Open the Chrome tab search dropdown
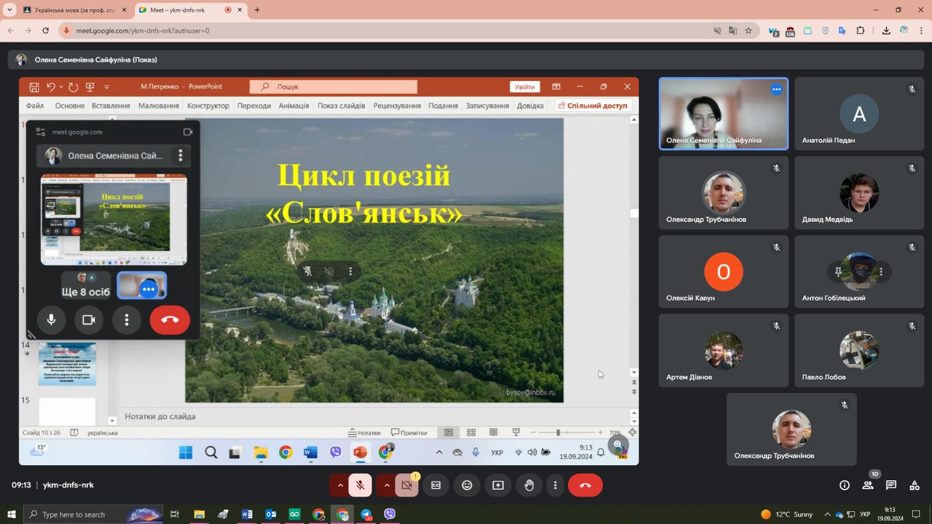The image size is (932, 524). point(9,10)
